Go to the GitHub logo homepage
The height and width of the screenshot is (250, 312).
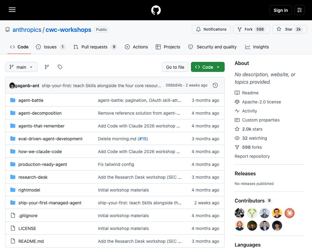point(156,10)
